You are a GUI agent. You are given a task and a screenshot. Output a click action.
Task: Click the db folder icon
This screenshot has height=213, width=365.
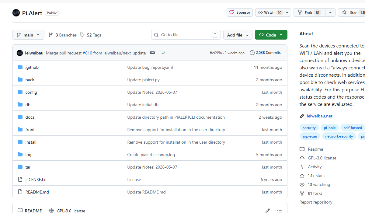(x=20, y=105)
